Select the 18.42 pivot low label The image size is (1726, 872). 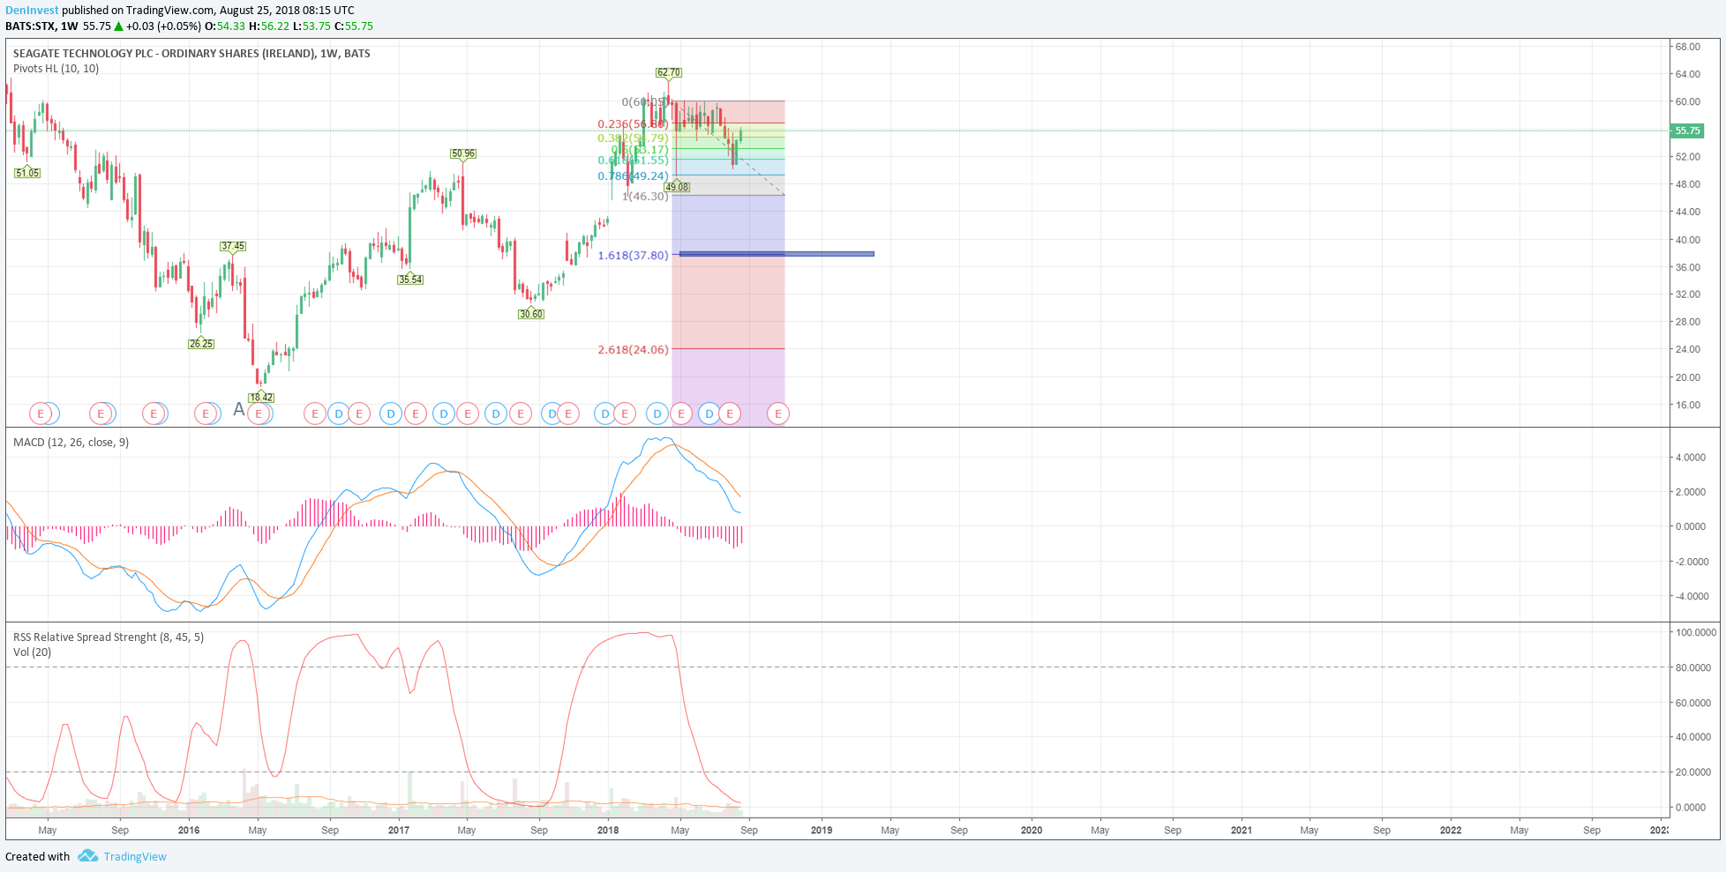tap(261, 397)
